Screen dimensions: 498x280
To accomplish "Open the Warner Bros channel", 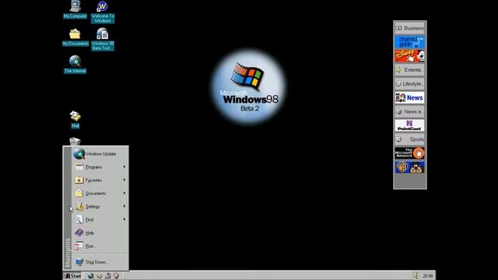I will point(410,167).
